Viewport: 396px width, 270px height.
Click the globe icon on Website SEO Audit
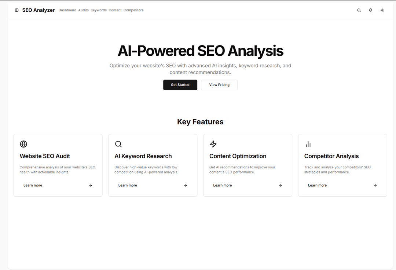coord(23,144)
